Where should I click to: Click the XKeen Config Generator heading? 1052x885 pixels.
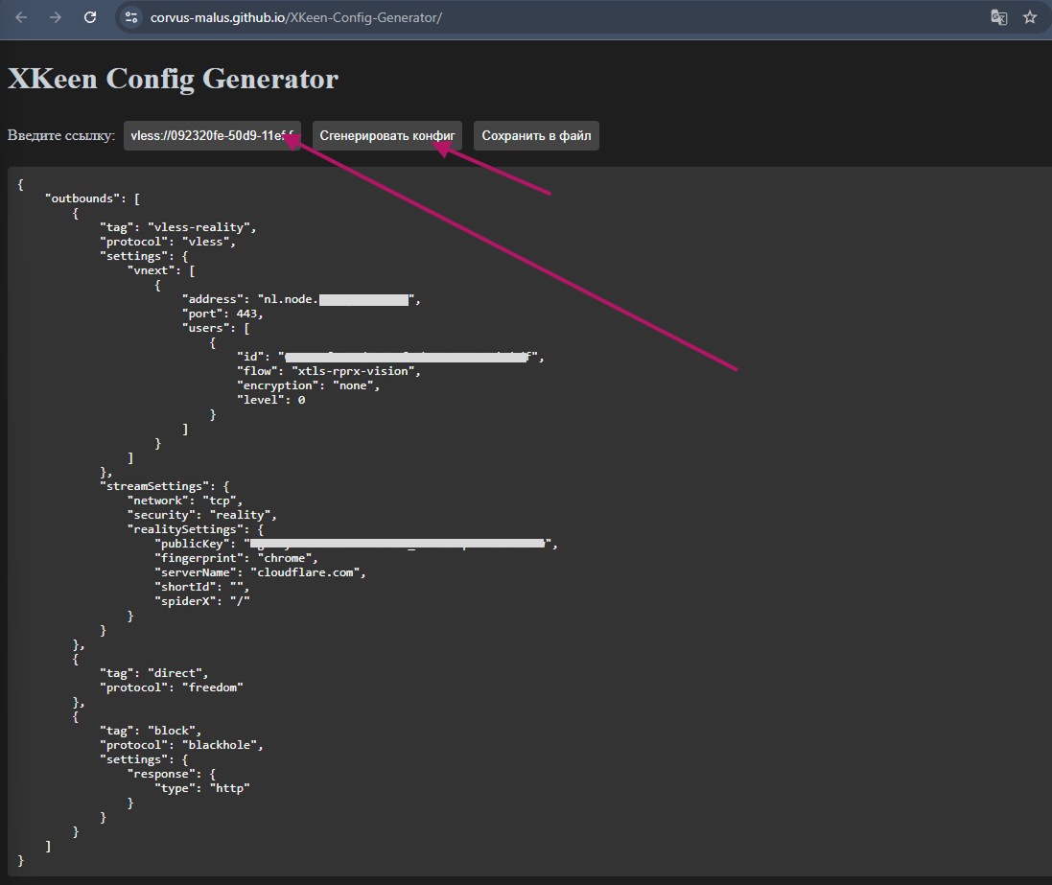click(174, 79)
